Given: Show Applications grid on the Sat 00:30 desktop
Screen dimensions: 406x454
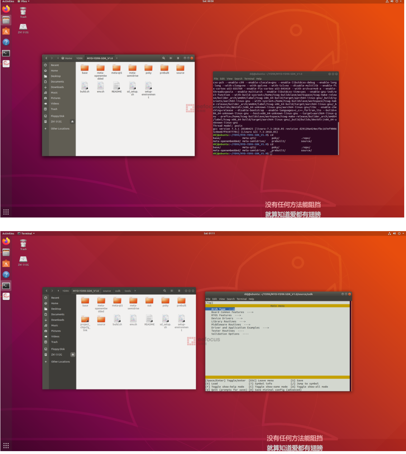Looking at the screenshot, I should (6, 212).
